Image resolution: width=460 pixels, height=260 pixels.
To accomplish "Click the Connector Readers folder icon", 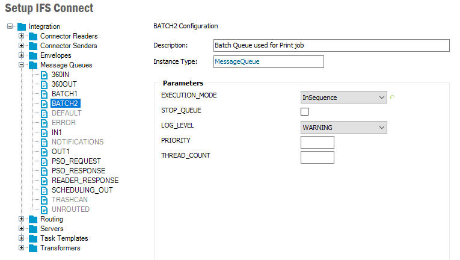I will point(33,36).
